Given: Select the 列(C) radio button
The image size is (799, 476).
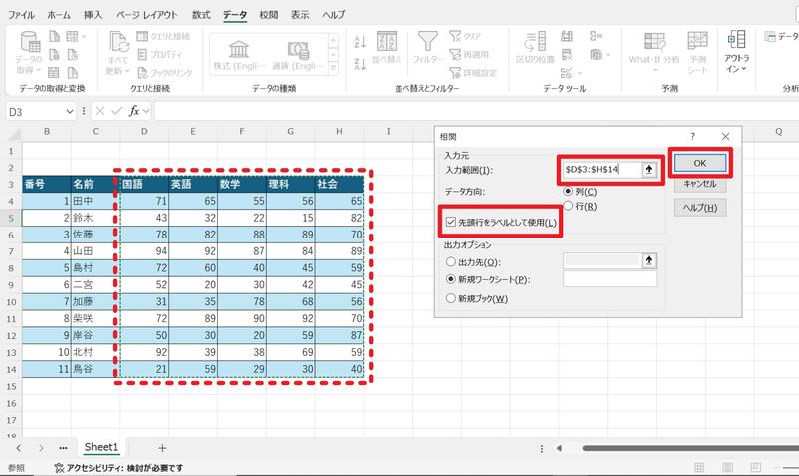Looking at the screenshot, I should [568, 192].
